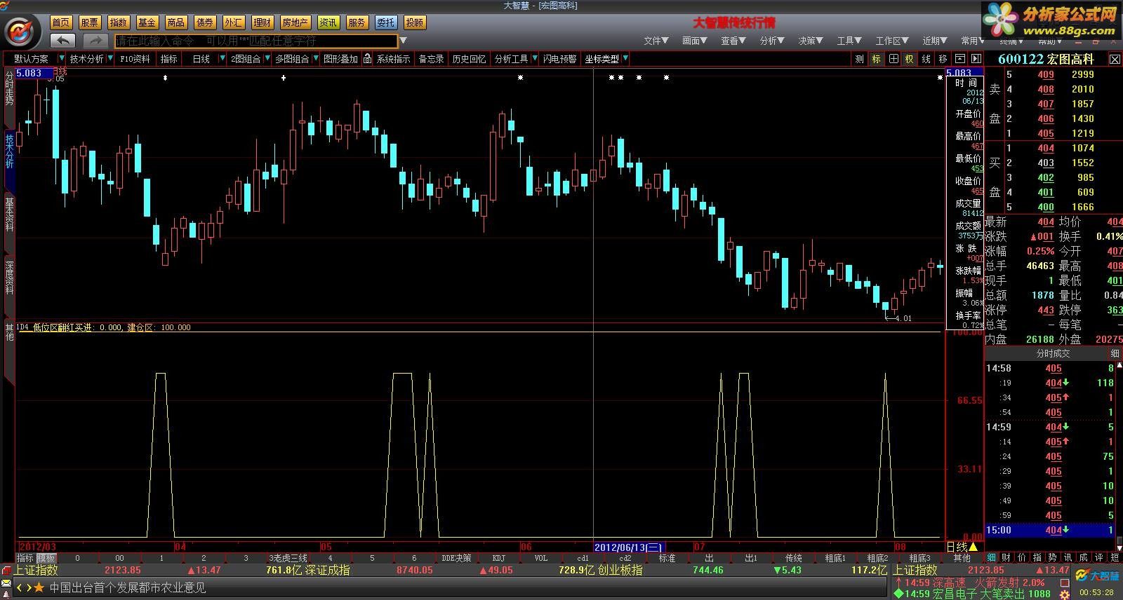The width and height of the screenshot is (1123, 600).
Task: Click 图形叠加 toolbar item
Action: pyautogui.click(x=341, y=59)
